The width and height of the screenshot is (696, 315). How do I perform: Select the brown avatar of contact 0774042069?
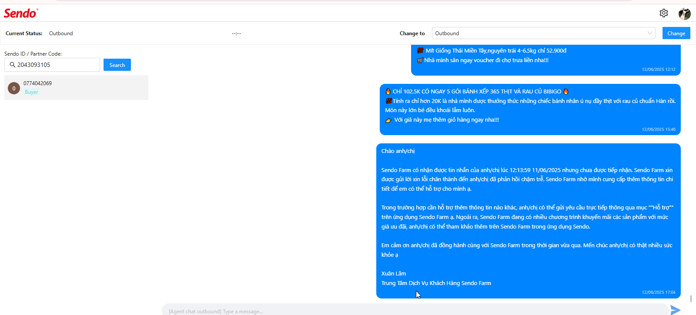pos(14,88)
